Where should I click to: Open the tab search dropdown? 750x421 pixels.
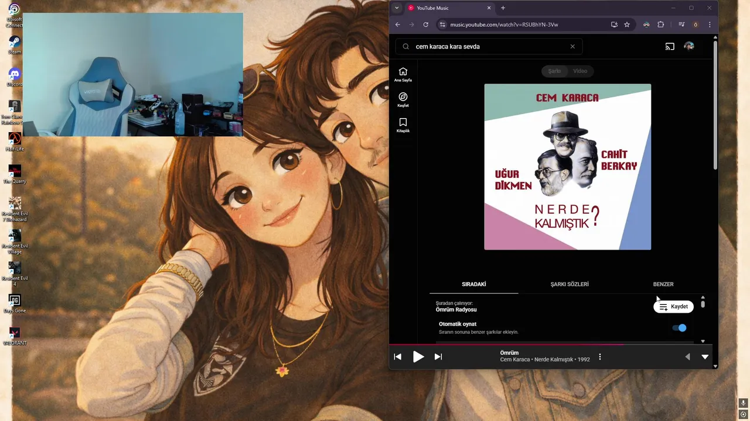click(397, 8)
